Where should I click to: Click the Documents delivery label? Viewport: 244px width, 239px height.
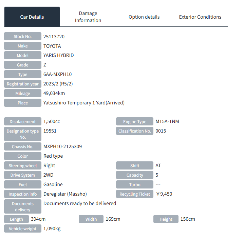coord(22,206)
